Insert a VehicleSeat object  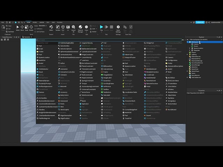pyautogui.click(x=128, y=75)
